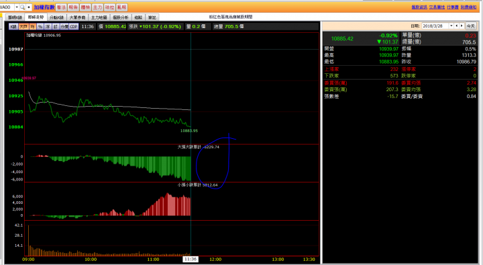Click the 今天 today button
483x265 pixels.
470,26
